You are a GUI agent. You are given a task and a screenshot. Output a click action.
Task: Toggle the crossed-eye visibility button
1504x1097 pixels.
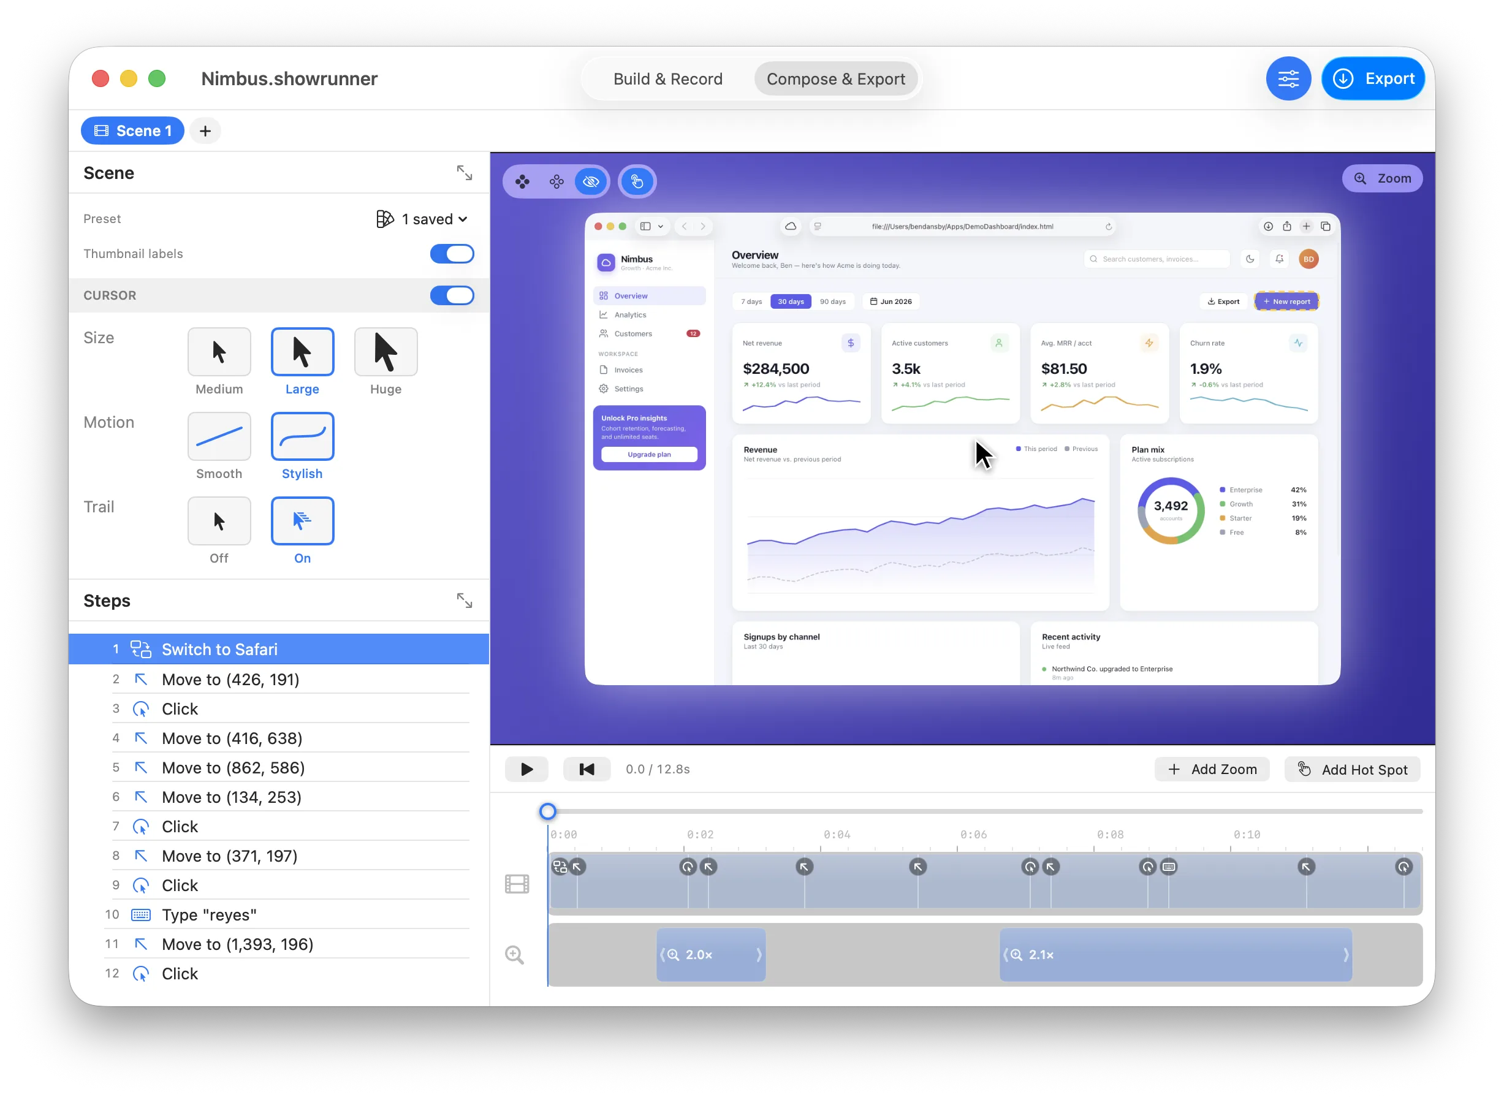(x=590, y=181)
